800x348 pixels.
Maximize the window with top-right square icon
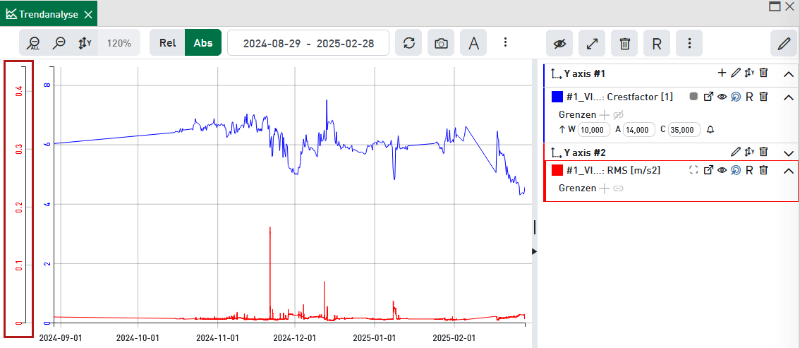coord(775,6)
